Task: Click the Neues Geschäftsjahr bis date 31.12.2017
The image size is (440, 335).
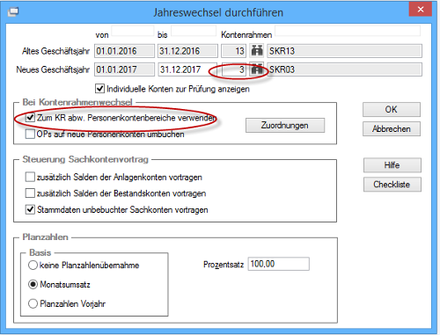Action: 187,69
